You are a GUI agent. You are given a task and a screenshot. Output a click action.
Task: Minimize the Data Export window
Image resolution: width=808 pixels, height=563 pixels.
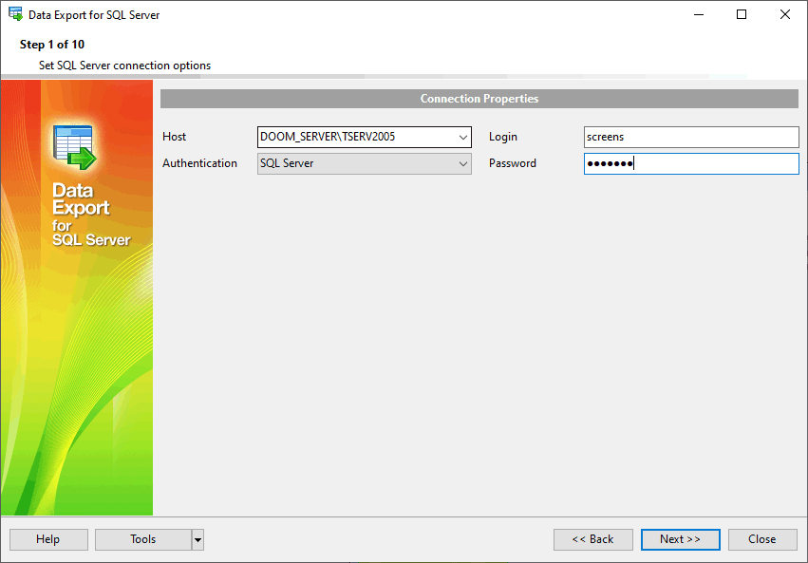click(698, 14)
